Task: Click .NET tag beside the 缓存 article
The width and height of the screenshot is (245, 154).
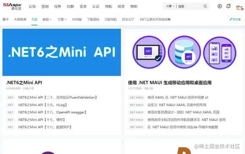Action: coord(10,120)
